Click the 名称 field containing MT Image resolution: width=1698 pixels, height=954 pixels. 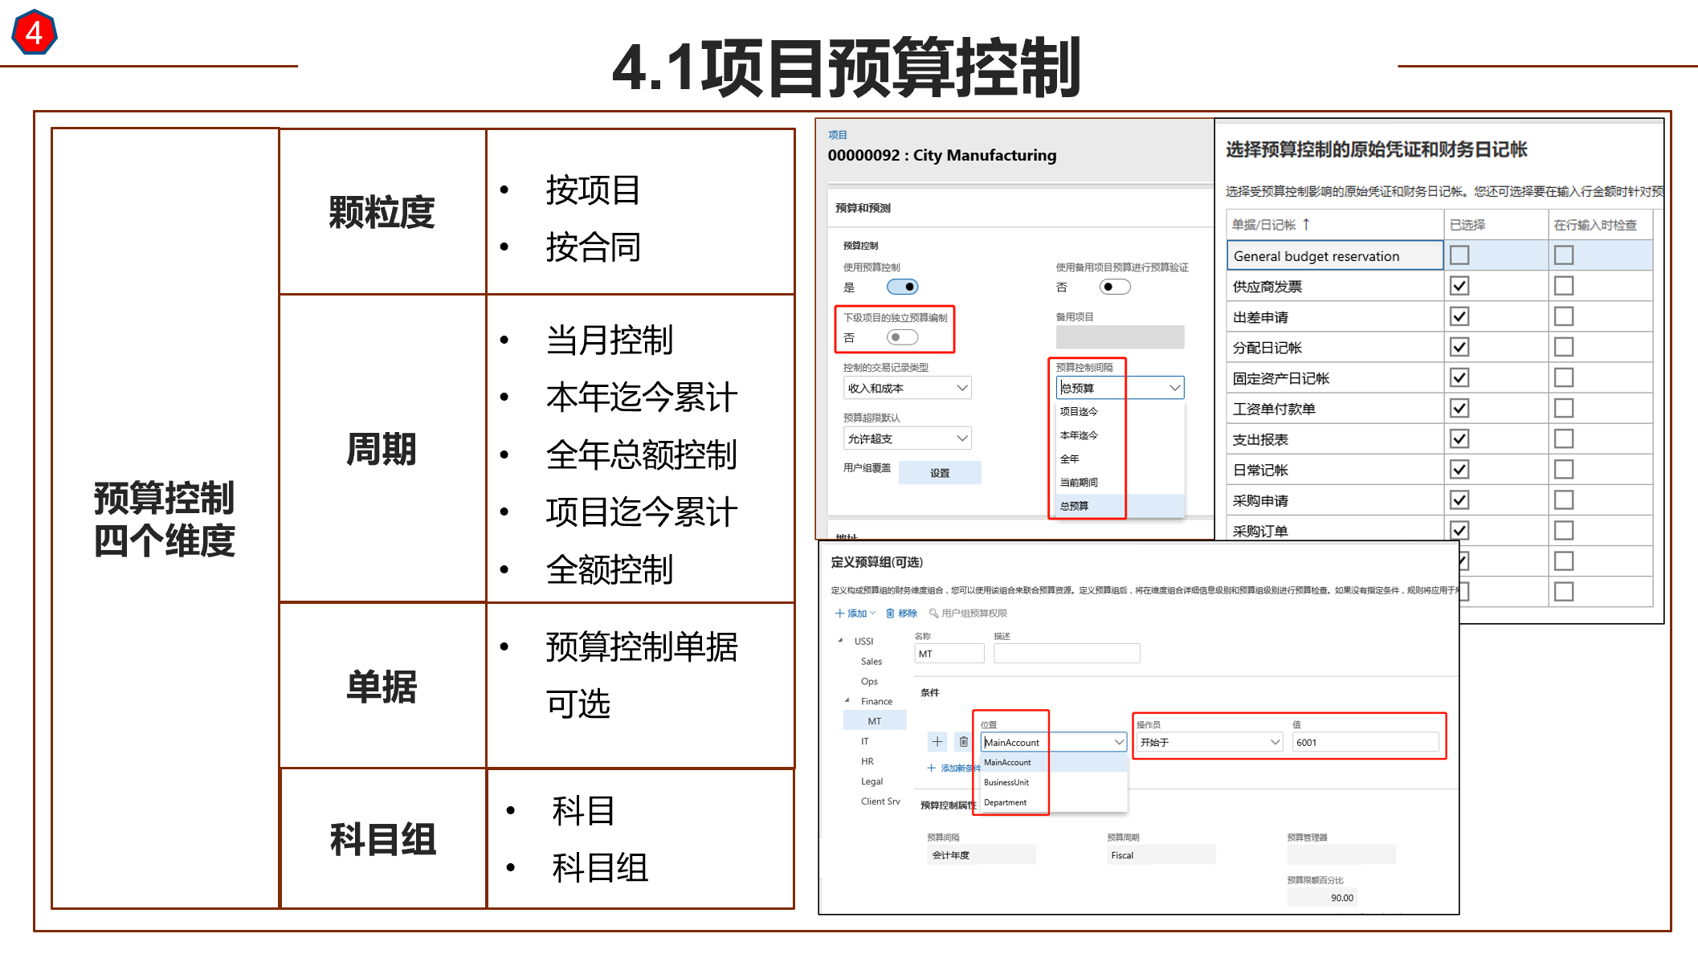pos(949,654)
